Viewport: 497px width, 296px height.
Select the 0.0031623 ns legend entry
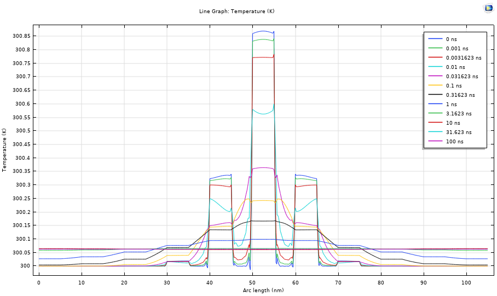463,57
